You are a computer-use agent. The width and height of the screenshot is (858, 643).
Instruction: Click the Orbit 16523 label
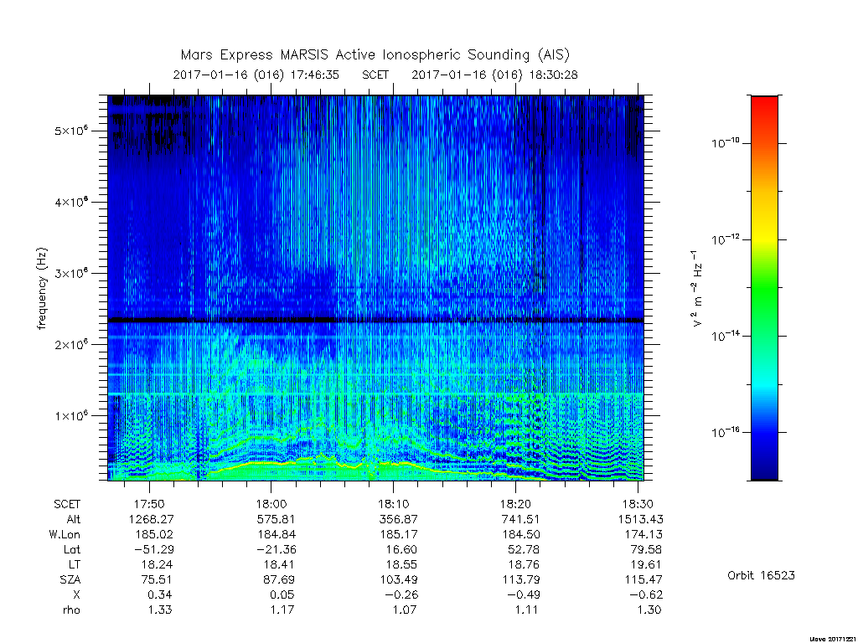click(761, 575)
